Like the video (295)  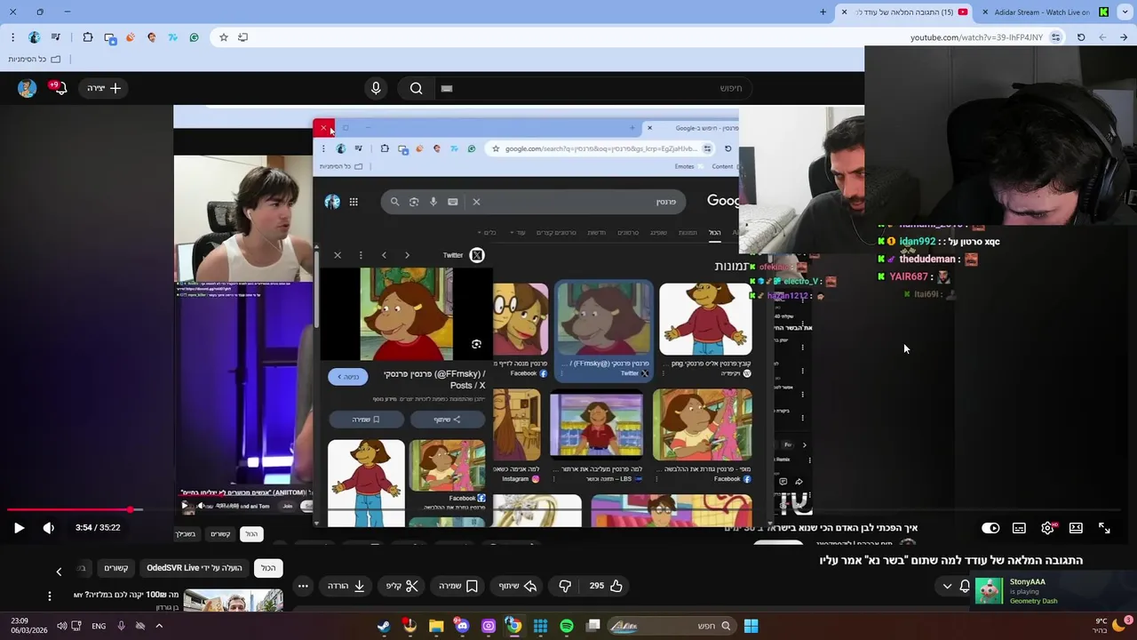[x=606, y=586]
